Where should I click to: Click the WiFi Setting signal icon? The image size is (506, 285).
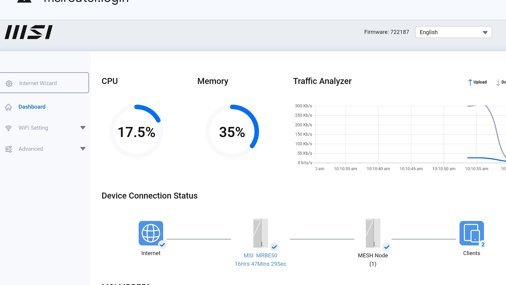[8, 128]
